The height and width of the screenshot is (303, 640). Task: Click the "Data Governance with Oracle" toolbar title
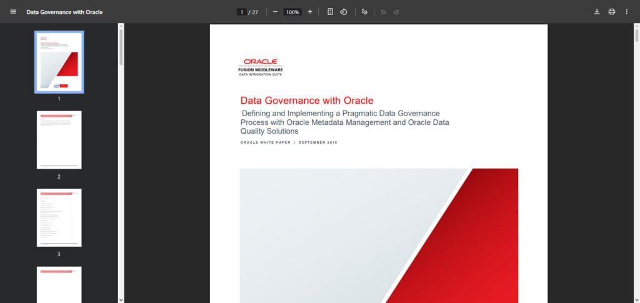click(64, 12)
